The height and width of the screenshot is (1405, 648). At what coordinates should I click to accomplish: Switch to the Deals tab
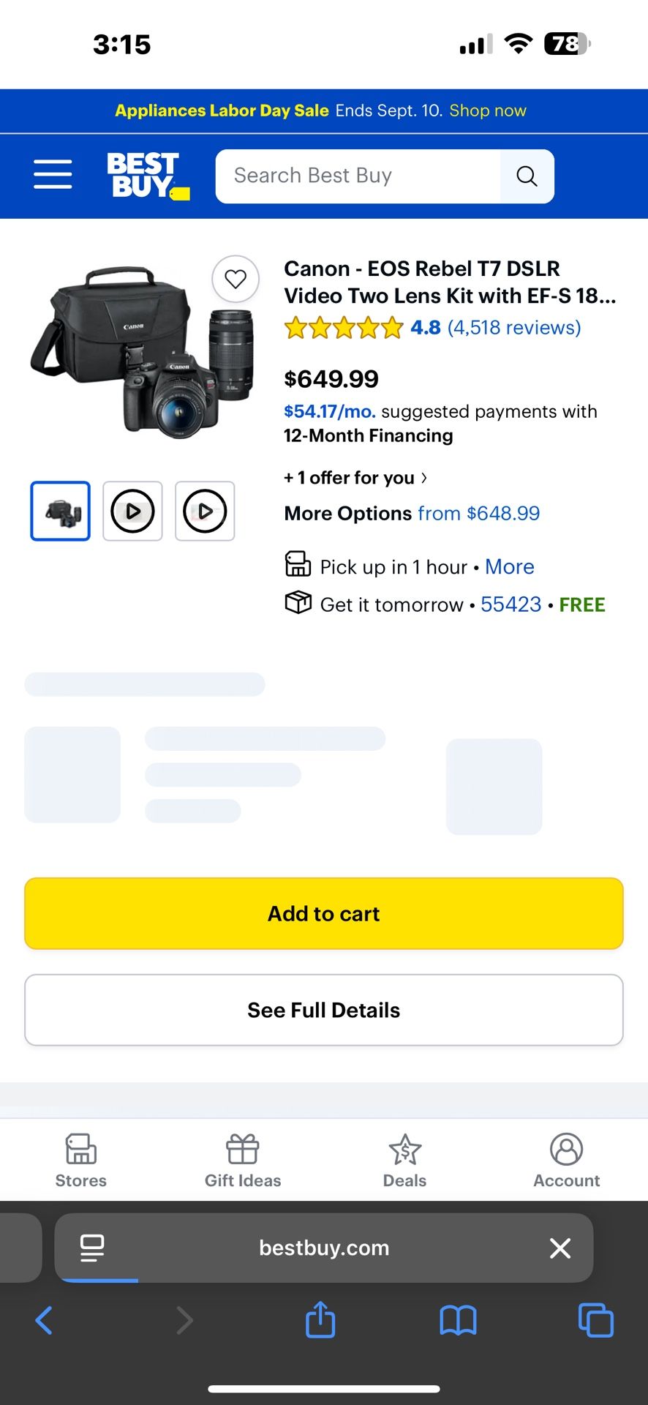(404, 1161)
